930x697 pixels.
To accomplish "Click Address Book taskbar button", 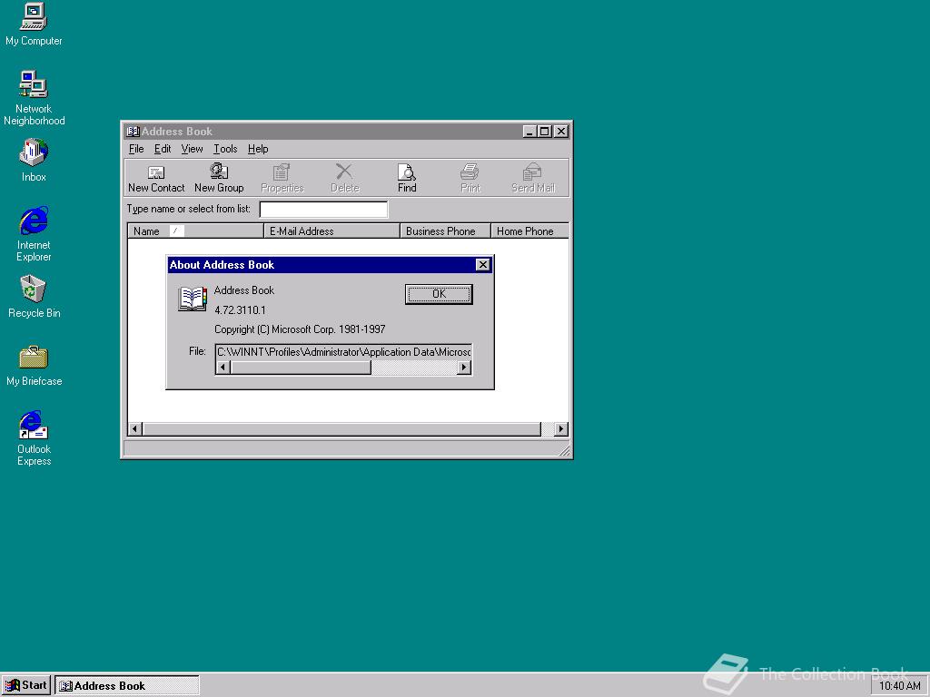I will [x=127, y=686].
